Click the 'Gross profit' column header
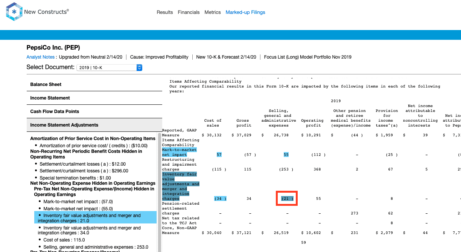 coord(244,123)
